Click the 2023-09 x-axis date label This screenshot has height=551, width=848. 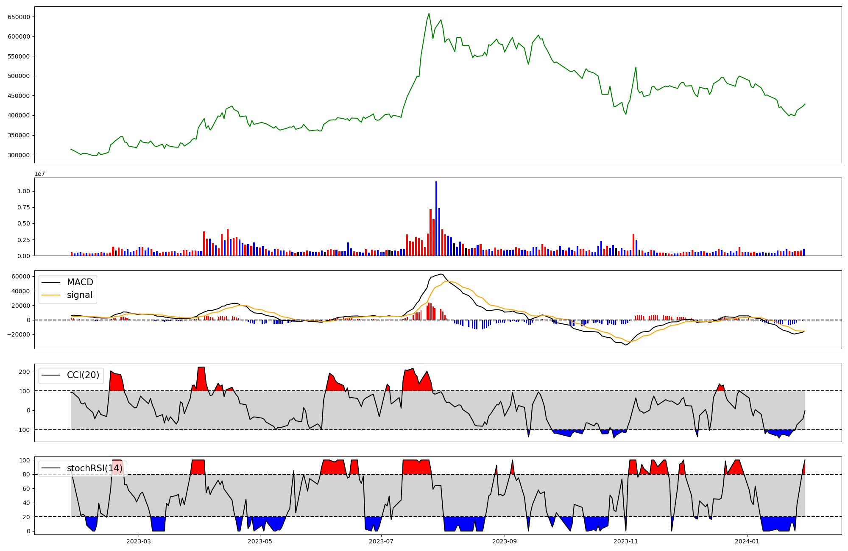505,541
